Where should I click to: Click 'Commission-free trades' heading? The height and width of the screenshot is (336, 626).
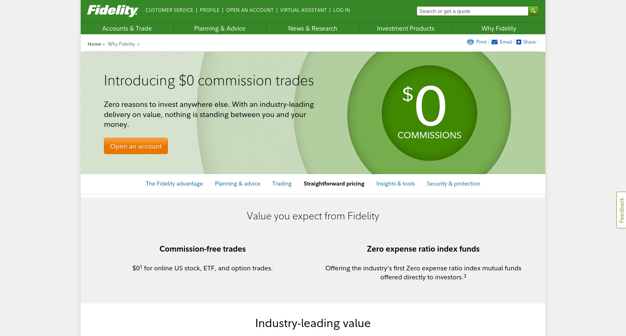coord(203,249)
